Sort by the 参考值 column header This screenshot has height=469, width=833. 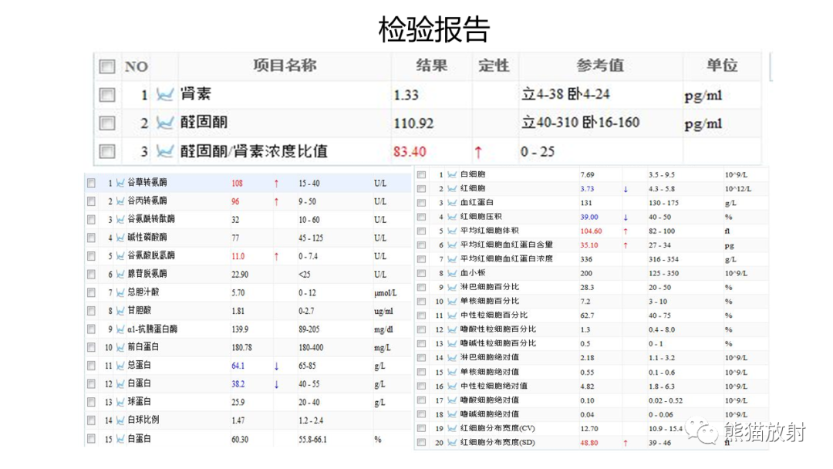point(600,66)
